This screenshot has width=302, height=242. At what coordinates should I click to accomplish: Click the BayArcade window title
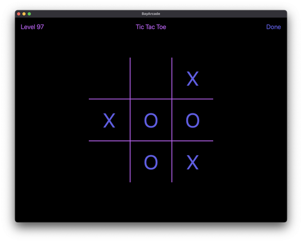point(151,14)
